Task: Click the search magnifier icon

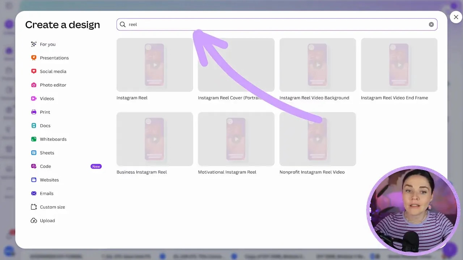Action: 123,24
